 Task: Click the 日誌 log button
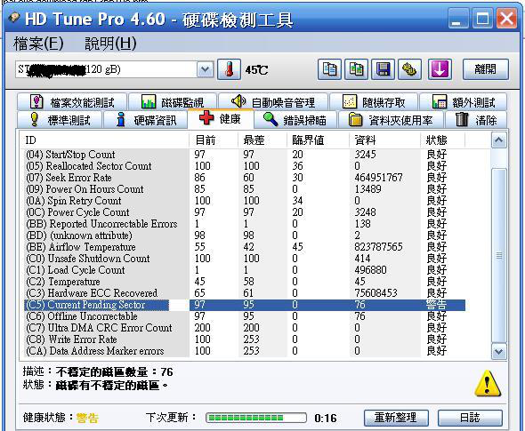tap(470, 418)
